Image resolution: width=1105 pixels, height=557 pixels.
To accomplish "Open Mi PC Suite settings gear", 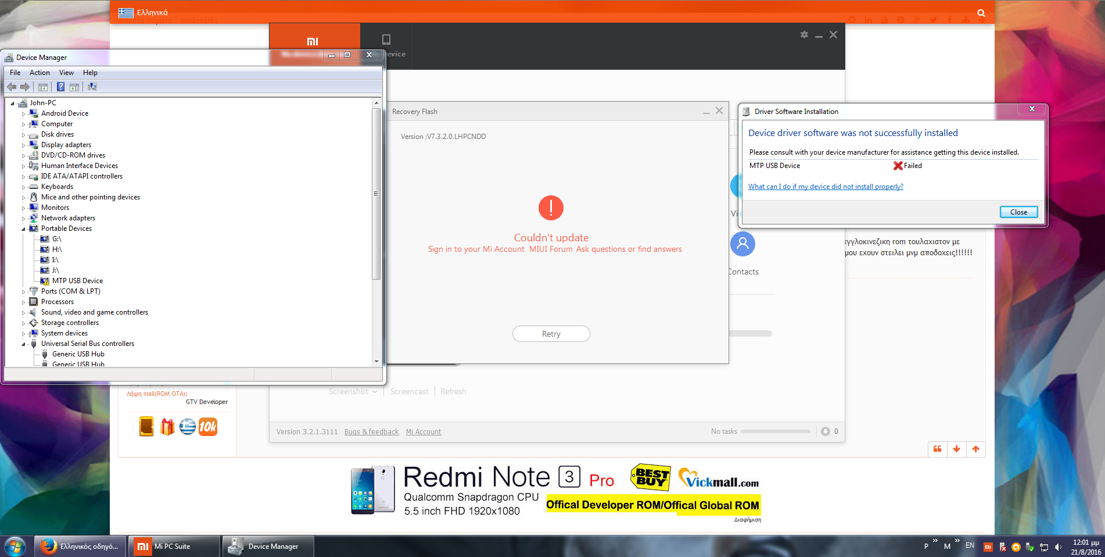I will coord(804,35).
